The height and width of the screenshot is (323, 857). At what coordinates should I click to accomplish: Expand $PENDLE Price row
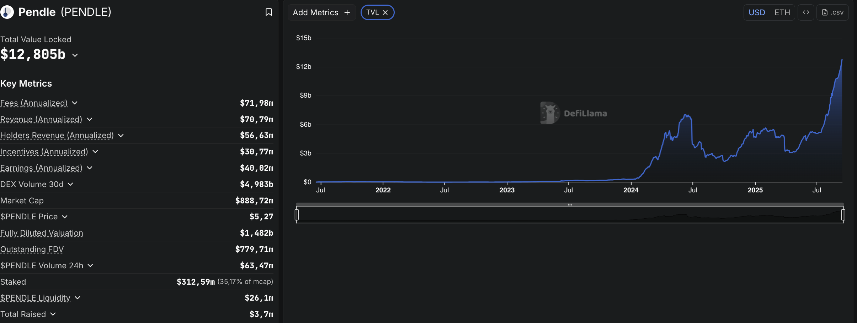(65, 217)
